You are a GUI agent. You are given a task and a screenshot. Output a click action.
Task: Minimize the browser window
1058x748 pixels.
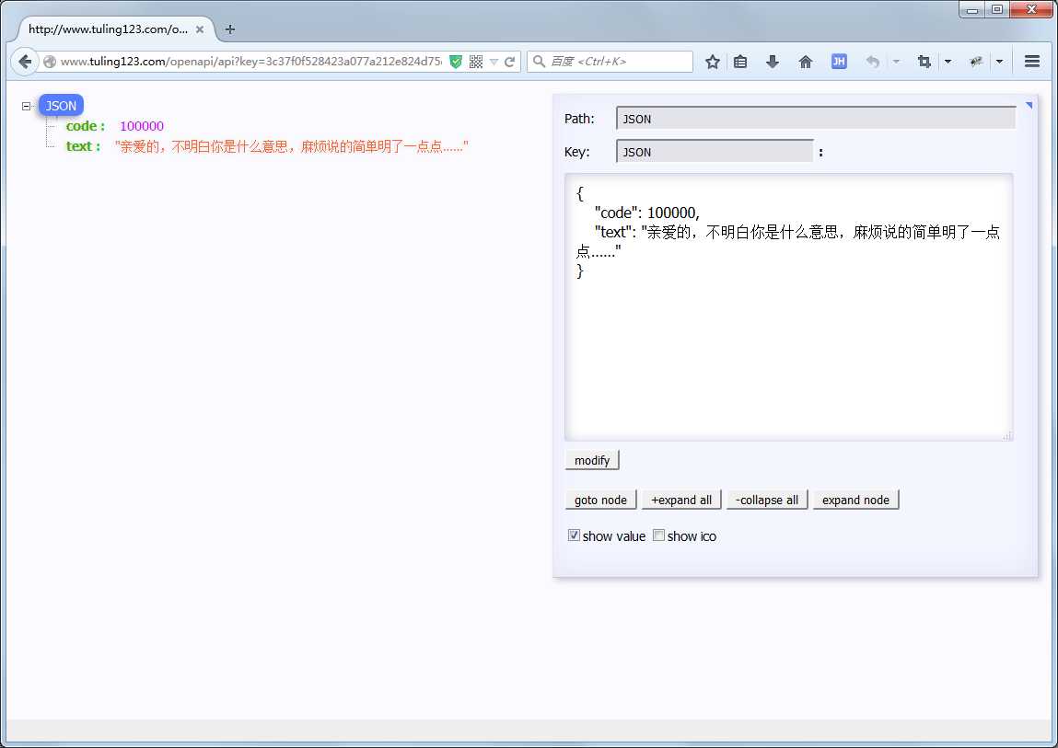971,9
